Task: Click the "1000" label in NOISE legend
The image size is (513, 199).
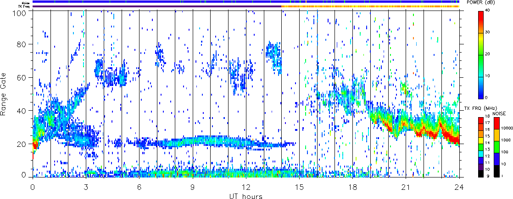Action: pyautogui.click(x=506, y=140)
